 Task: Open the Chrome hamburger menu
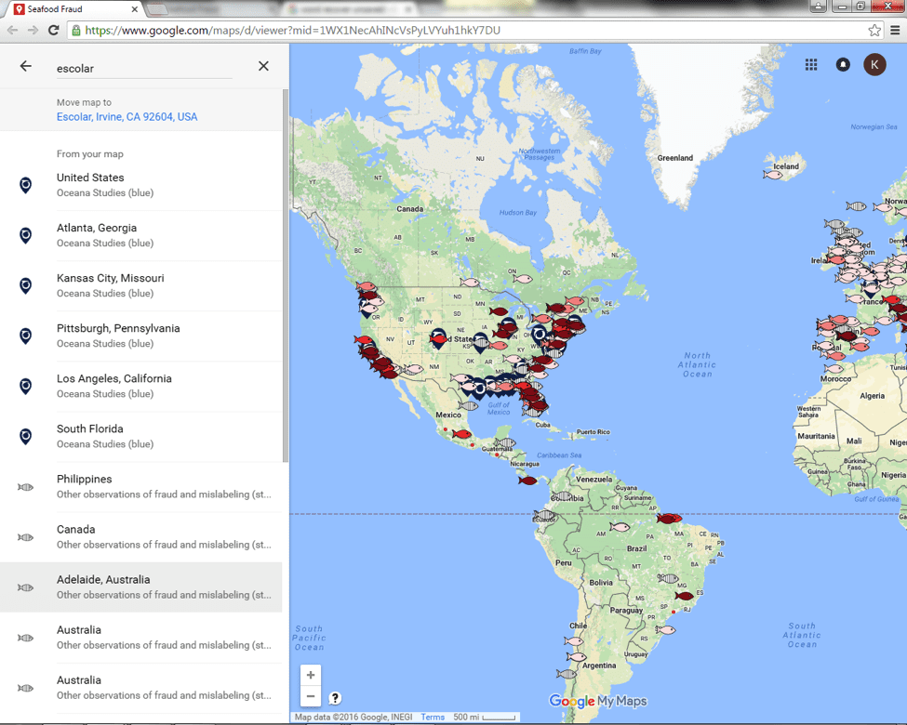894,30
